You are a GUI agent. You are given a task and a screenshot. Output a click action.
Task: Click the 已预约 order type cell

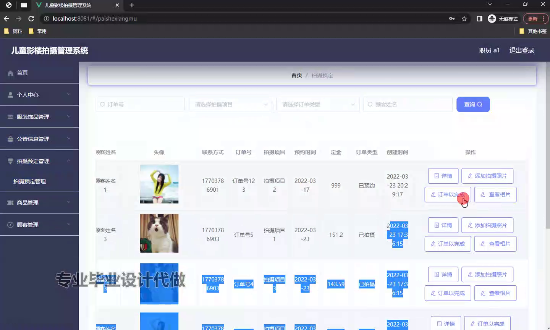[367, 186]
